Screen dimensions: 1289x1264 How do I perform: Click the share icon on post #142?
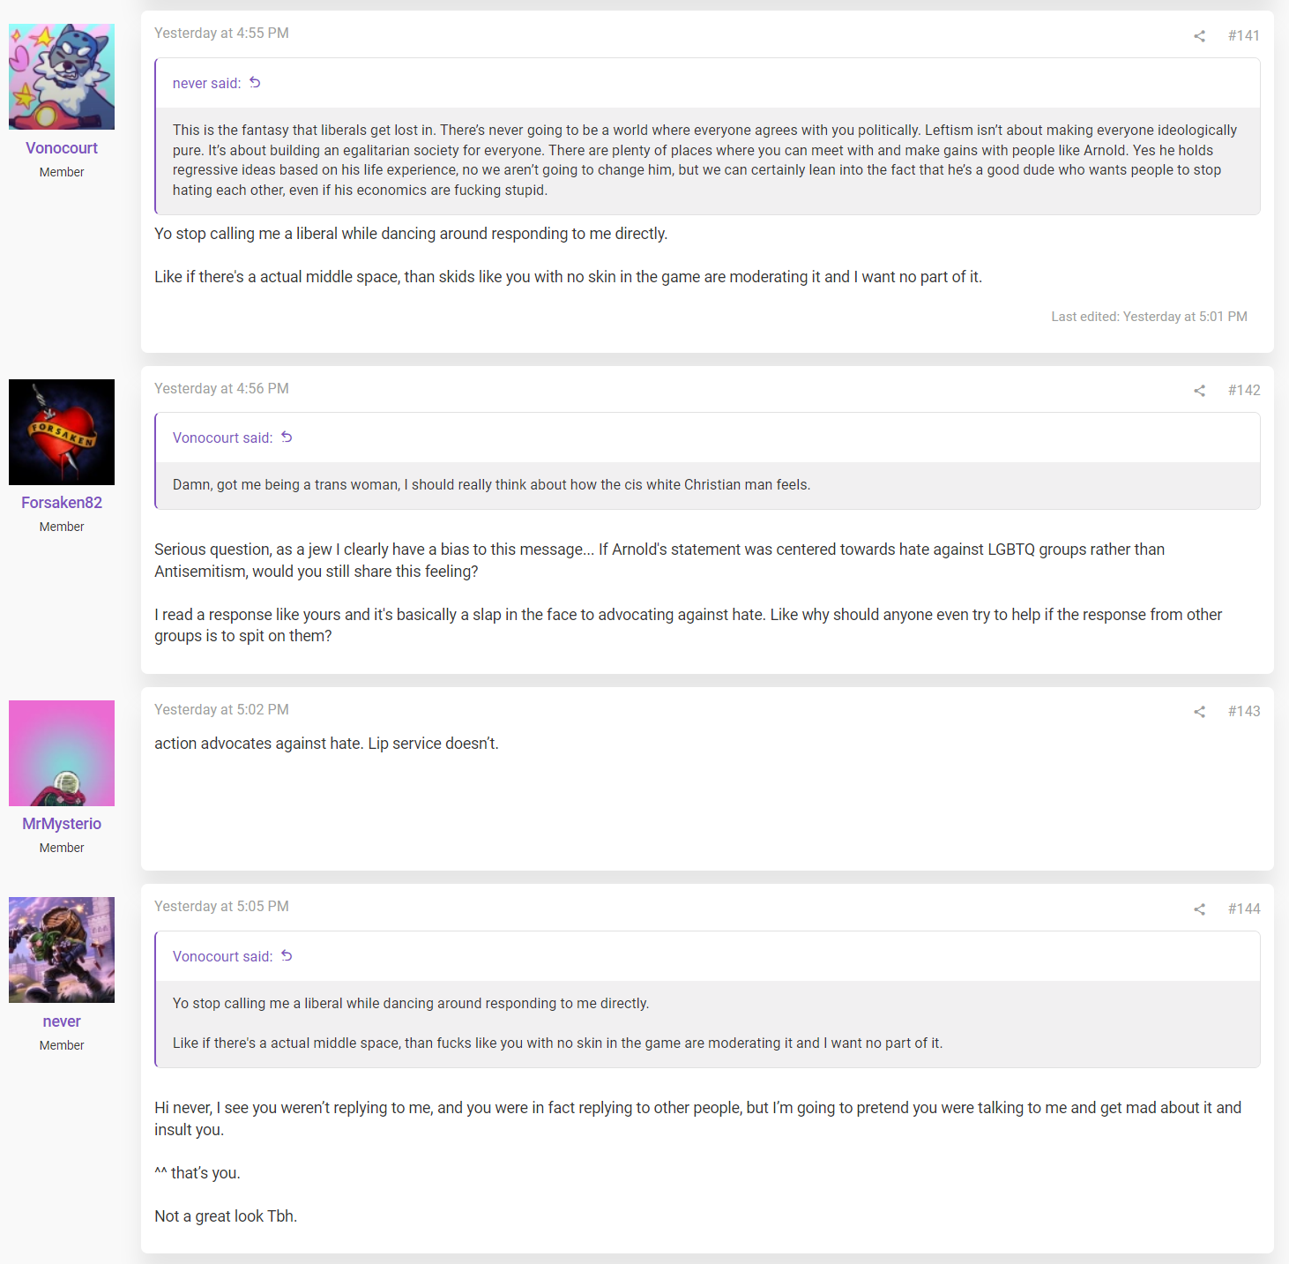click(x=1199, y=391)
